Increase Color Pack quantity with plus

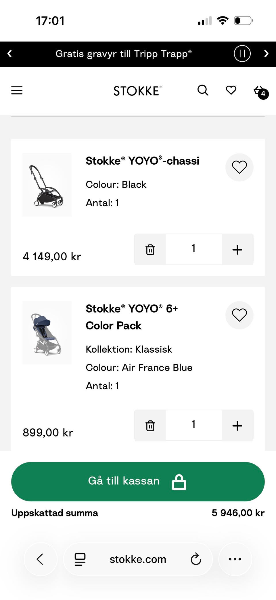click(x=237, y=426)
